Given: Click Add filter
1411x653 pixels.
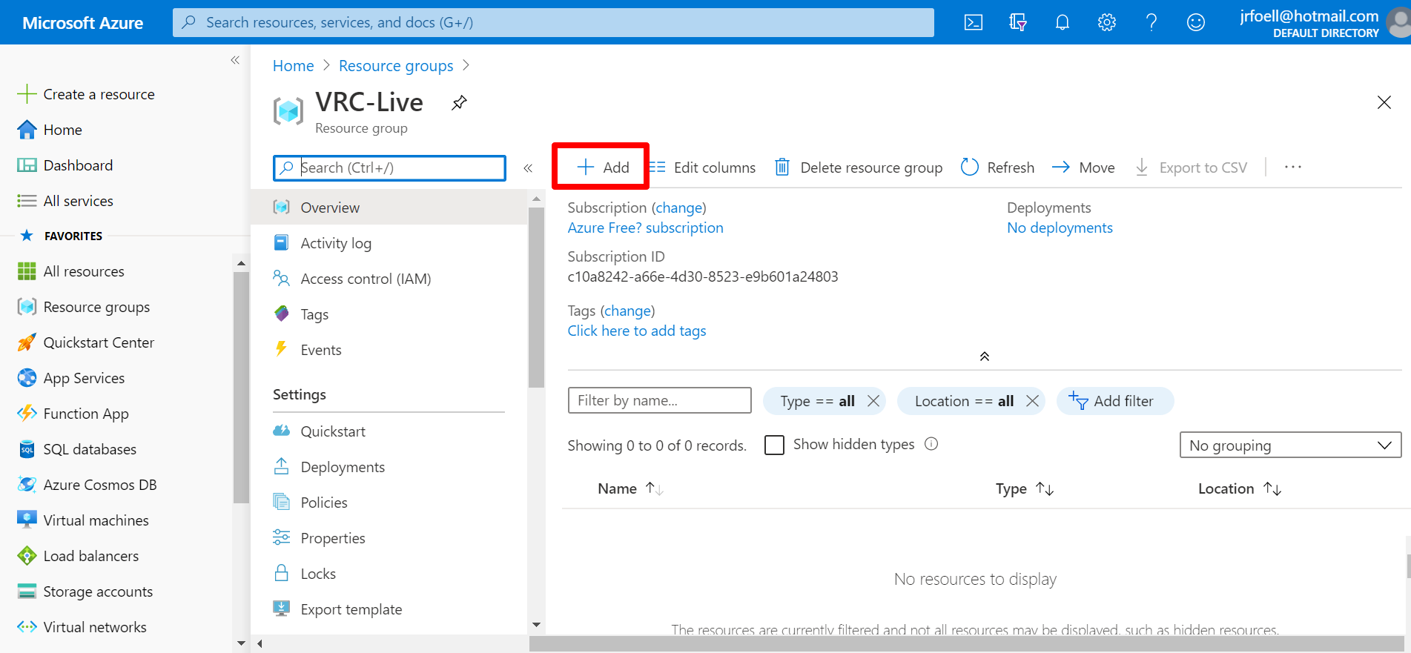Looking at the screenshot, I should (1115, 401).
